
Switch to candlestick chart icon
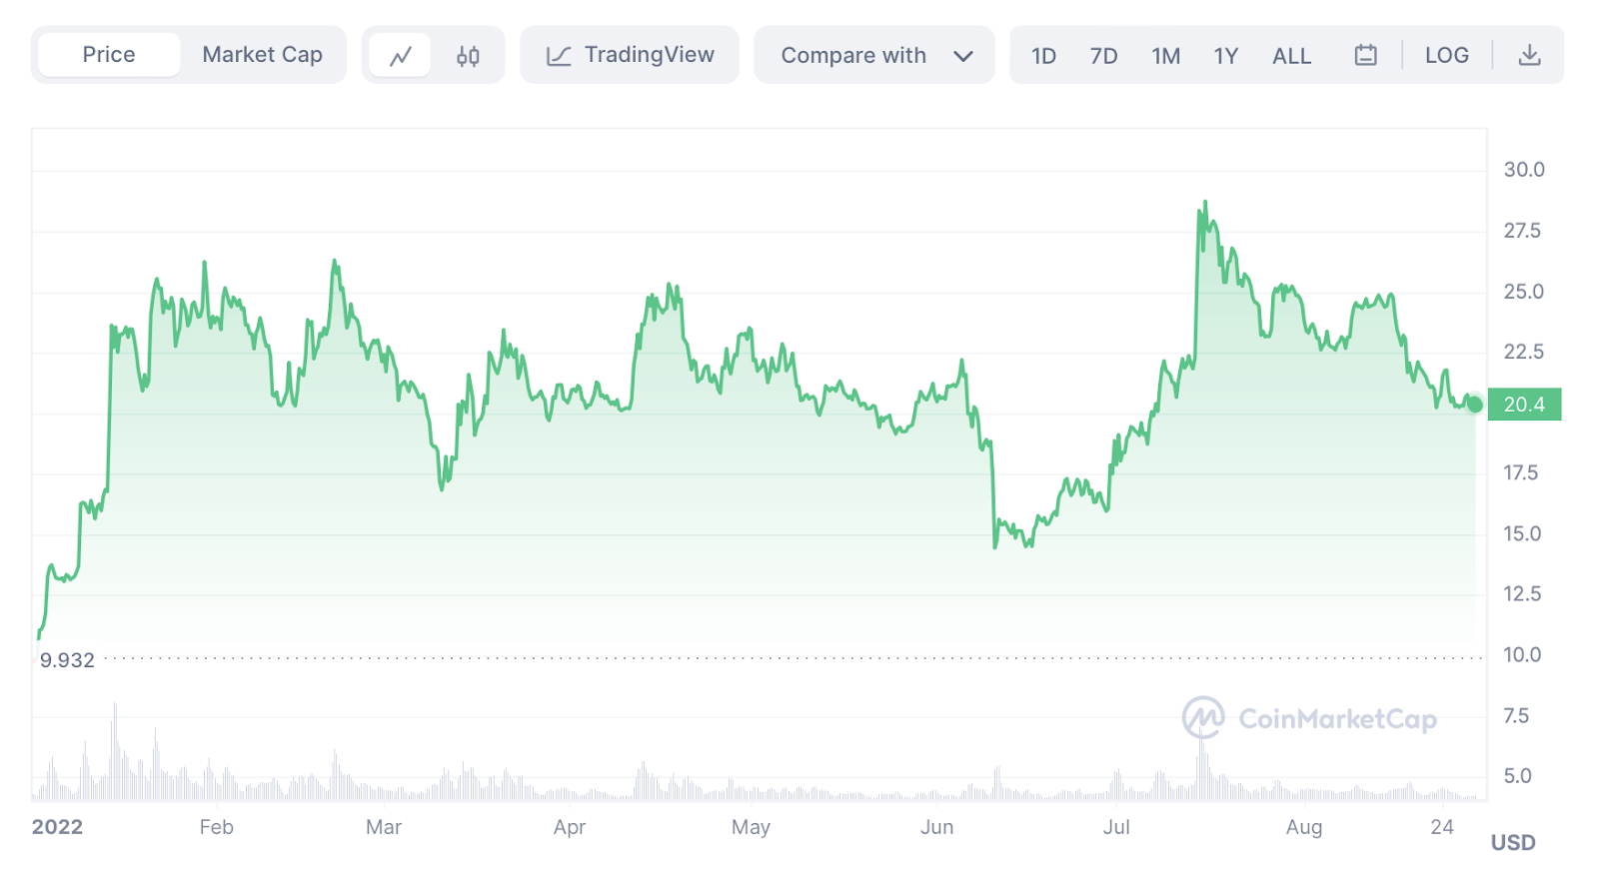(468, 56)
